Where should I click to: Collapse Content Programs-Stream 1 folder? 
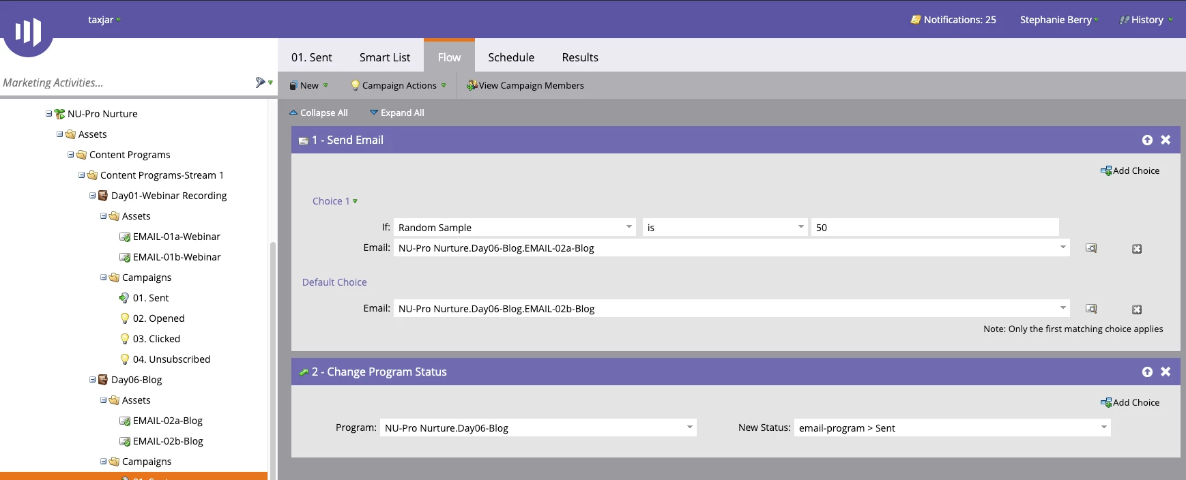click(x=81, y=175)
